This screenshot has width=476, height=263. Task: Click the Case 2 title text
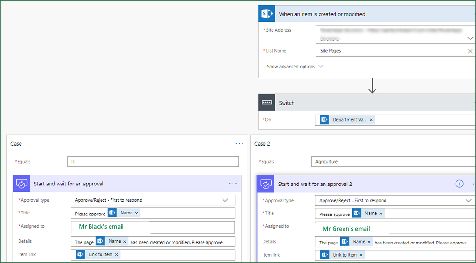pyautogui.click(x=262, y=144)
